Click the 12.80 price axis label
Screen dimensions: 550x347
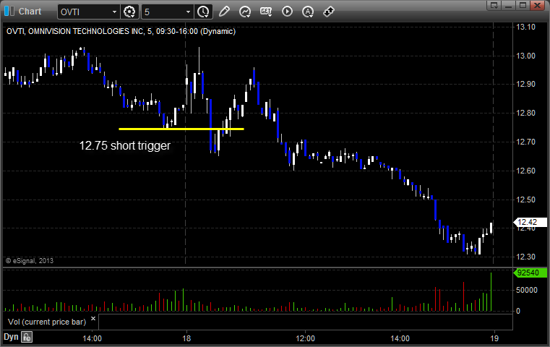click(x=526, y=113)
